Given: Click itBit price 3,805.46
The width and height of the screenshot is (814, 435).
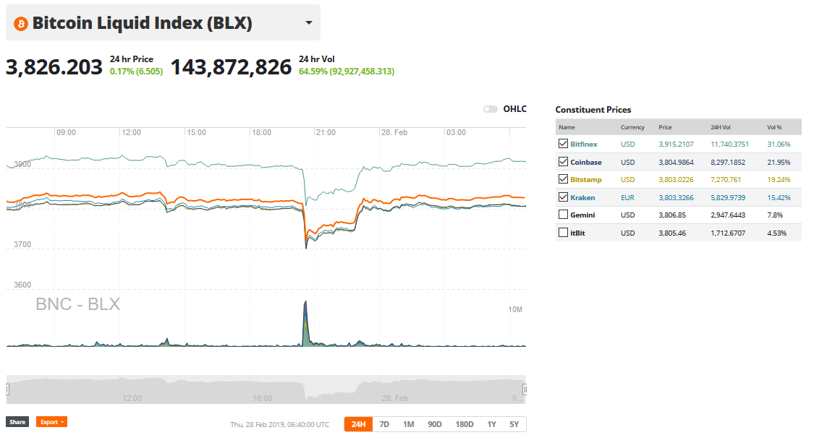Looking at the screenshot, I should 672,233.
